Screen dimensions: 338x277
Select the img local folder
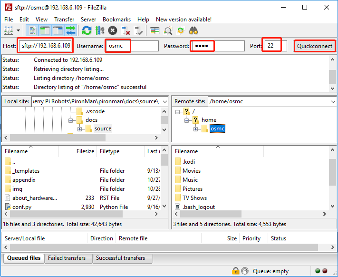17,189
